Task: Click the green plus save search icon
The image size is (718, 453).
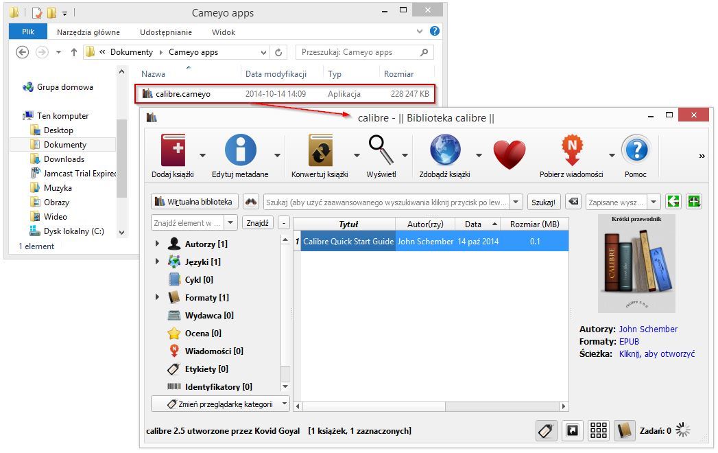Action: pos(694,202)
